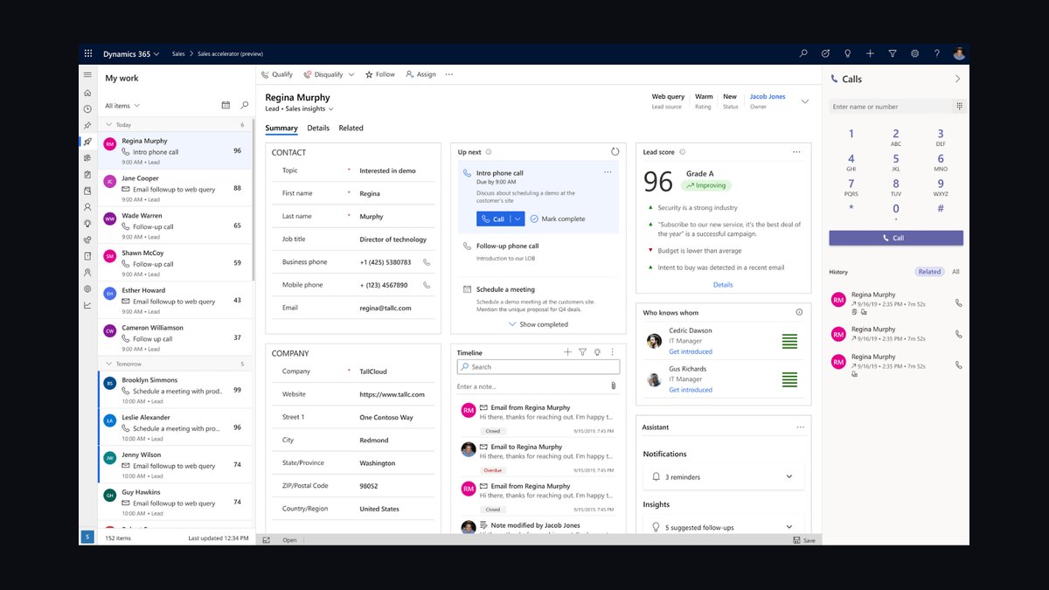The width and height of the screenshot is (1049, 590).
Task: Select the Summary tab
Action: (281, 128)
